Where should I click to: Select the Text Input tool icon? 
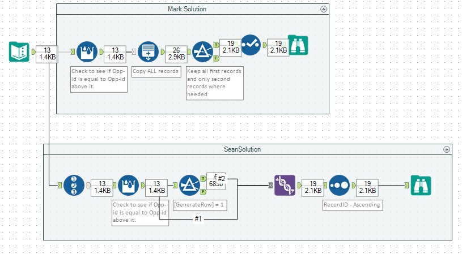coord(19,52)
